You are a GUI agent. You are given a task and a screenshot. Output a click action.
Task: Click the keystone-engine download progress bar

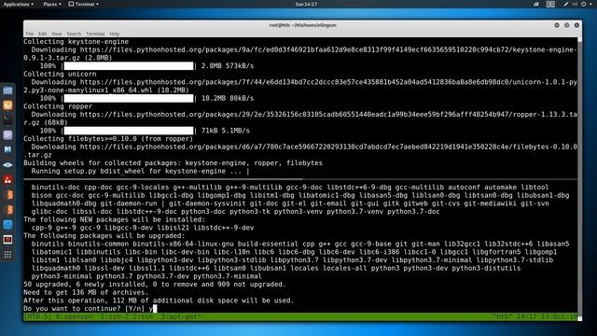[129, 66]
